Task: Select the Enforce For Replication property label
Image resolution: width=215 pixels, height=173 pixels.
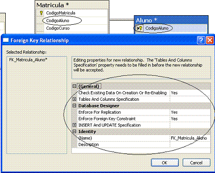Action: [x=99, y=112]
